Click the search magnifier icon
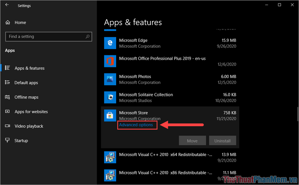Viewport: 299px width, 185px height. point(88,36)
